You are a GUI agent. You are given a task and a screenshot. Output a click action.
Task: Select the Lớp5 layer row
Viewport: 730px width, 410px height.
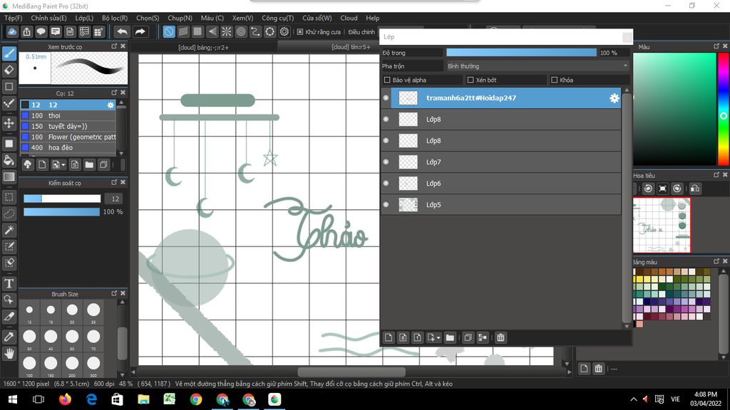505,204
